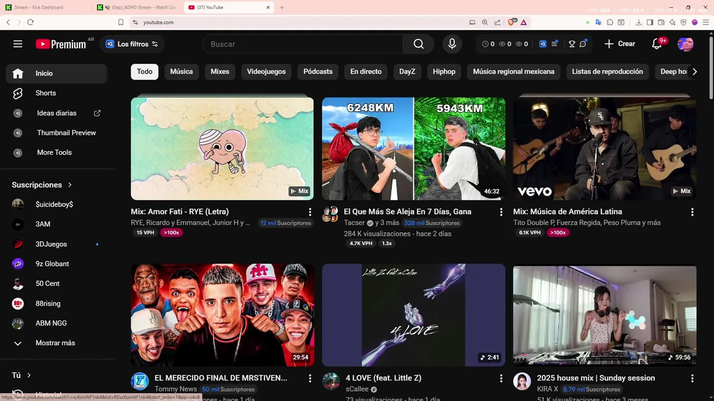The image size is (714, 401).
Task: Open the notifications bell
Action: click(x=657, y=44)
